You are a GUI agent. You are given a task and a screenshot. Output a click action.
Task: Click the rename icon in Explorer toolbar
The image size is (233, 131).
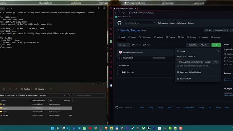(x=4, y=89)
